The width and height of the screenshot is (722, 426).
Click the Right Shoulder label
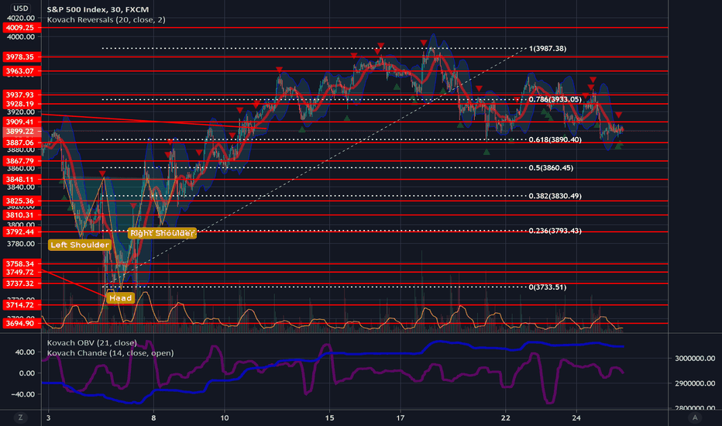tap(162, 233)
